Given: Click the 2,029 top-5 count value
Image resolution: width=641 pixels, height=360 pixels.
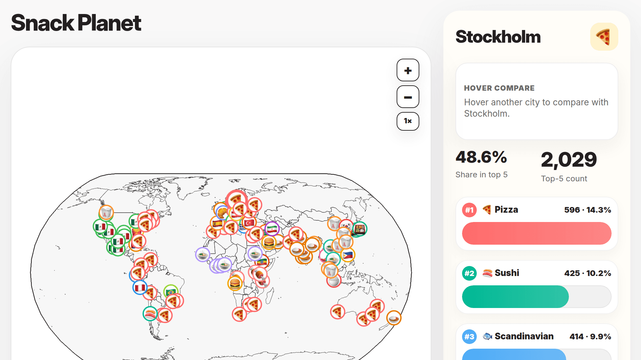Looking at the screenshot, I should pyautogui.click(x=569, y=160).
